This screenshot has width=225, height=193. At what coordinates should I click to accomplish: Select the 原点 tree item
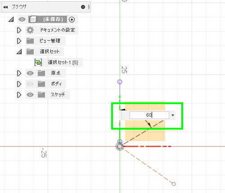(56, 73)
